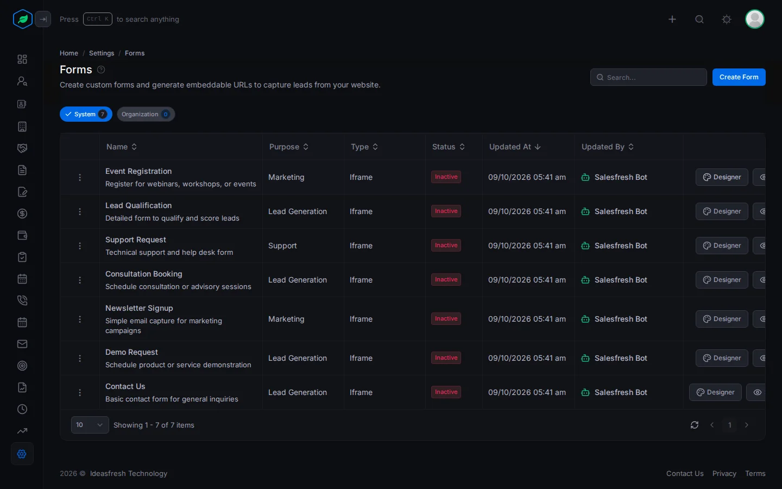Go to the Settings breadcrumb
Image resolution: width=782 pixels, height=489 pixels.
click(x=102, y=53)
